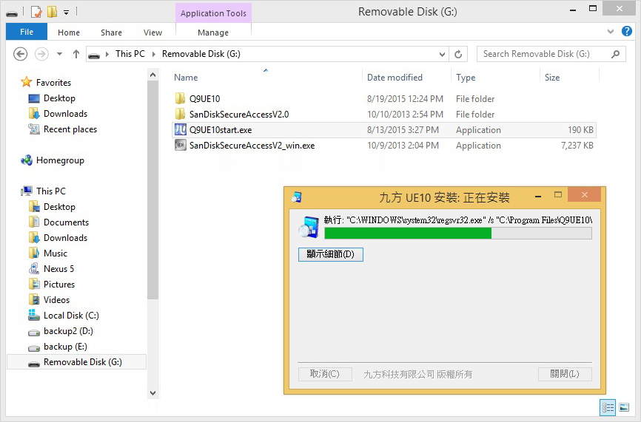This screenshot has height=422, width=641.
Task: Go forward with the Forward arrow
Action: click(41, 54)
